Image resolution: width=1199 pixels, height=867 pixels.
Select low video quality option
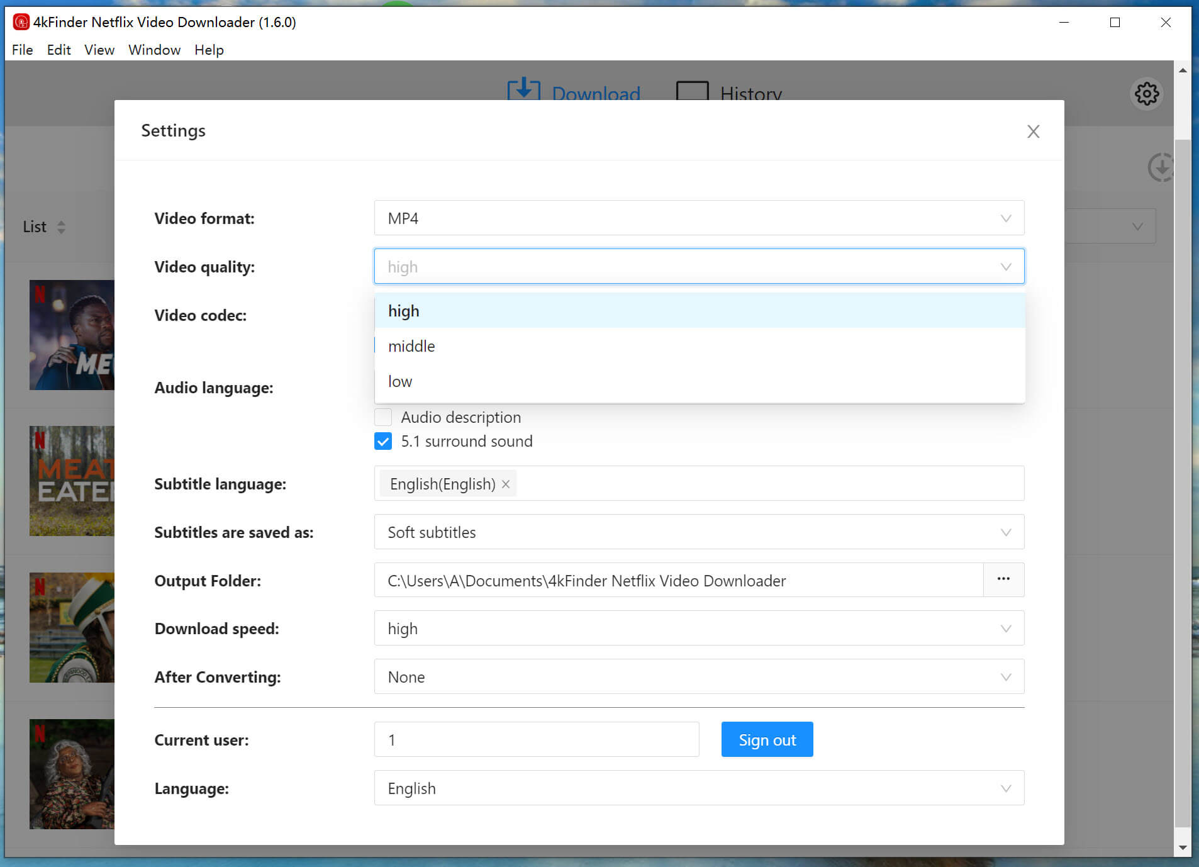pos(700,381)
